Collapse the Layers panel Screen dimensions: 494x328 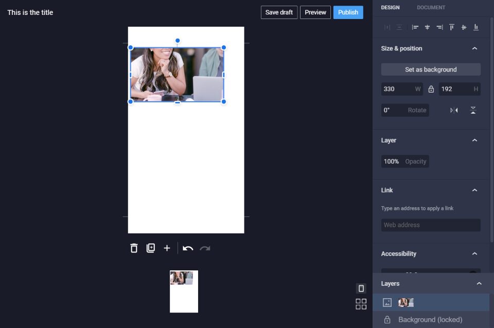479,284
